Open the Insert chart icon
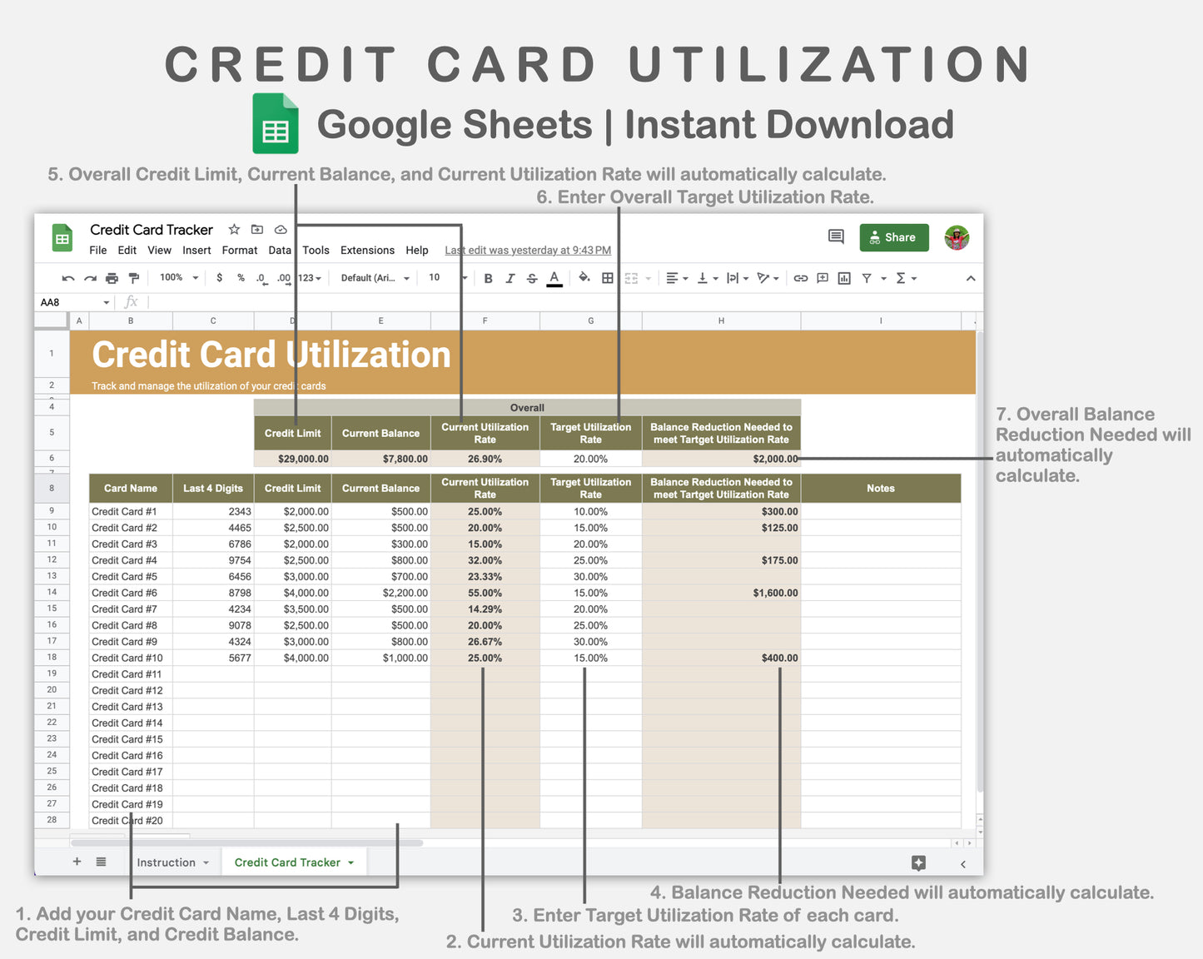Viewport: 1203px width, 959px height. [844, 277]
